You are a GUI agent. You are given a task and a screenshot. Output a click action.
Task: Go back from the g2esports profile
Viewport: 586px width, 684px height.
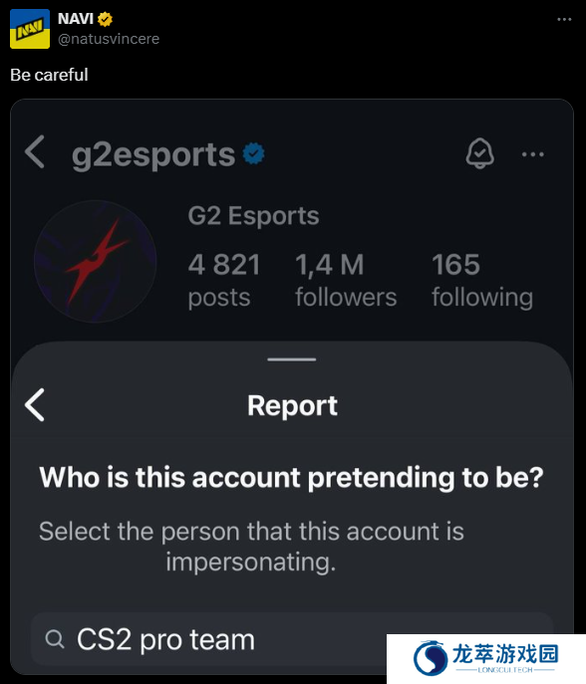pos(35,151)
